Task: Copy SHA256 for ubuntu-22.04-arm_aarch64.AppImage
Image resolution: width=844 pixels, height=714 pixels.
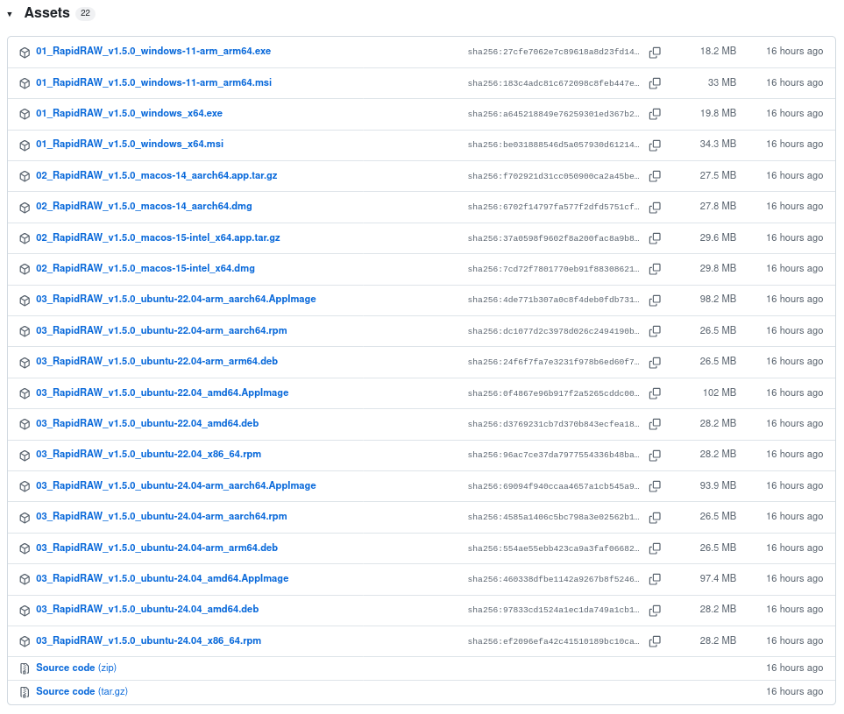Action: (x=655, y=300)
